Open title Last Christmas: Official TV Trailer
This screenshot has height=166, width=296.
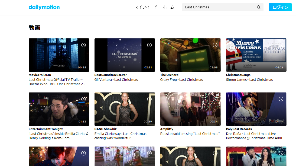(x=57, y=82)
